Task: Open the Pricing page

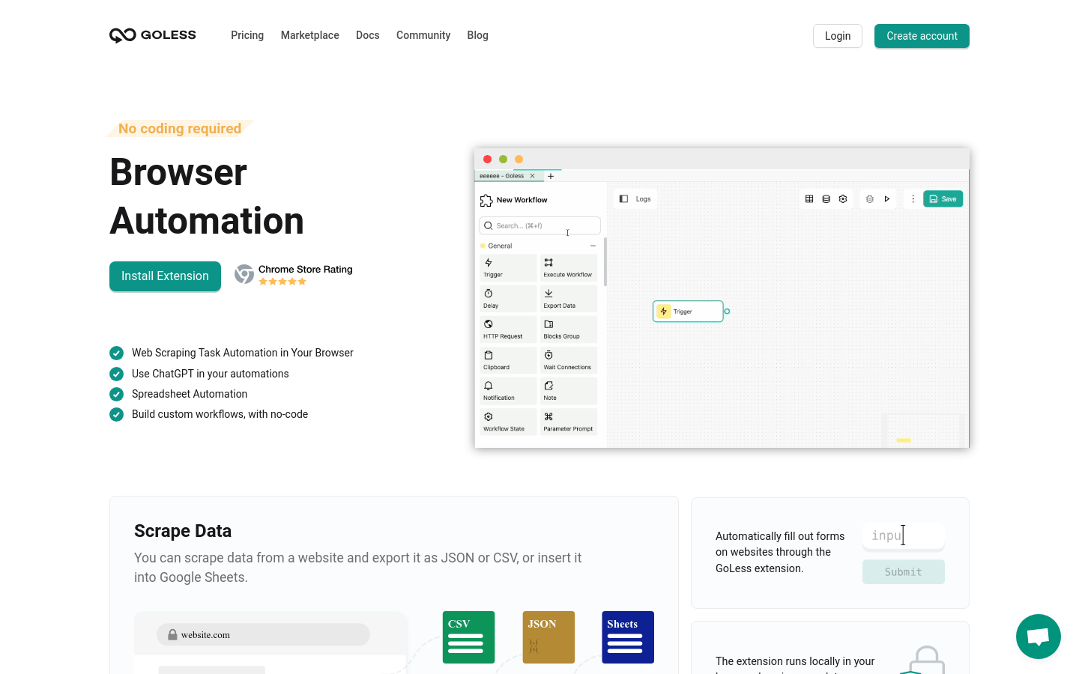Action: [x=247, y=35]
